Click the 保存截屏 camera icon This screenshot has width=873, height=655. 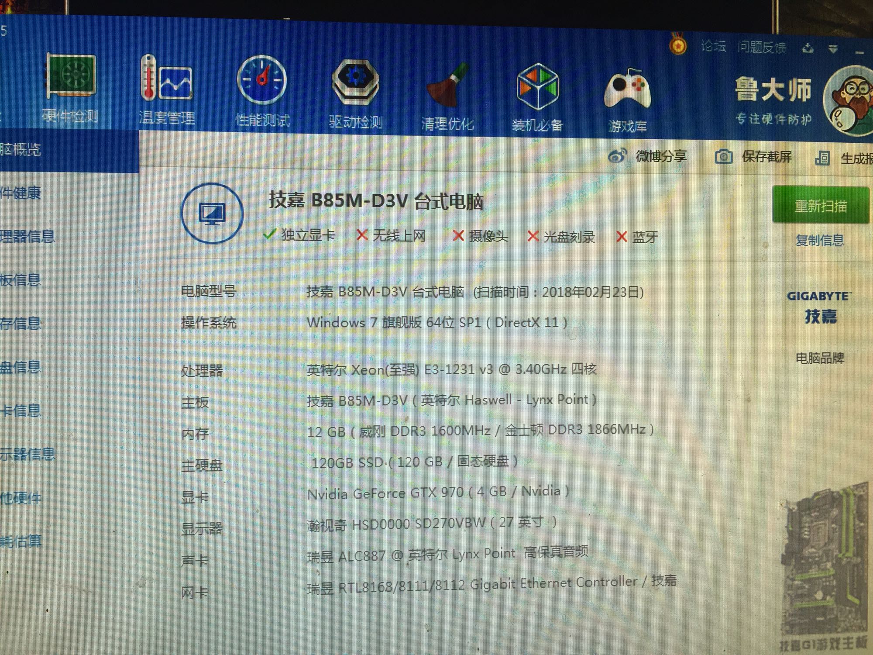[723, 157]
